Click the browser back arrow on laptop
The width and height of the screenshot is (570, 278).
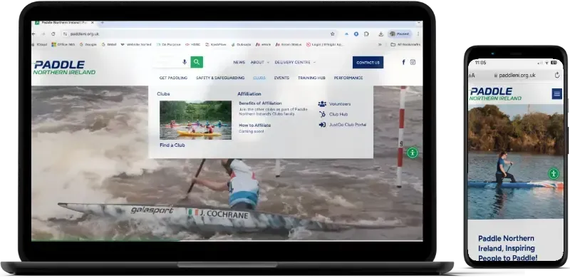pos(33,34)
